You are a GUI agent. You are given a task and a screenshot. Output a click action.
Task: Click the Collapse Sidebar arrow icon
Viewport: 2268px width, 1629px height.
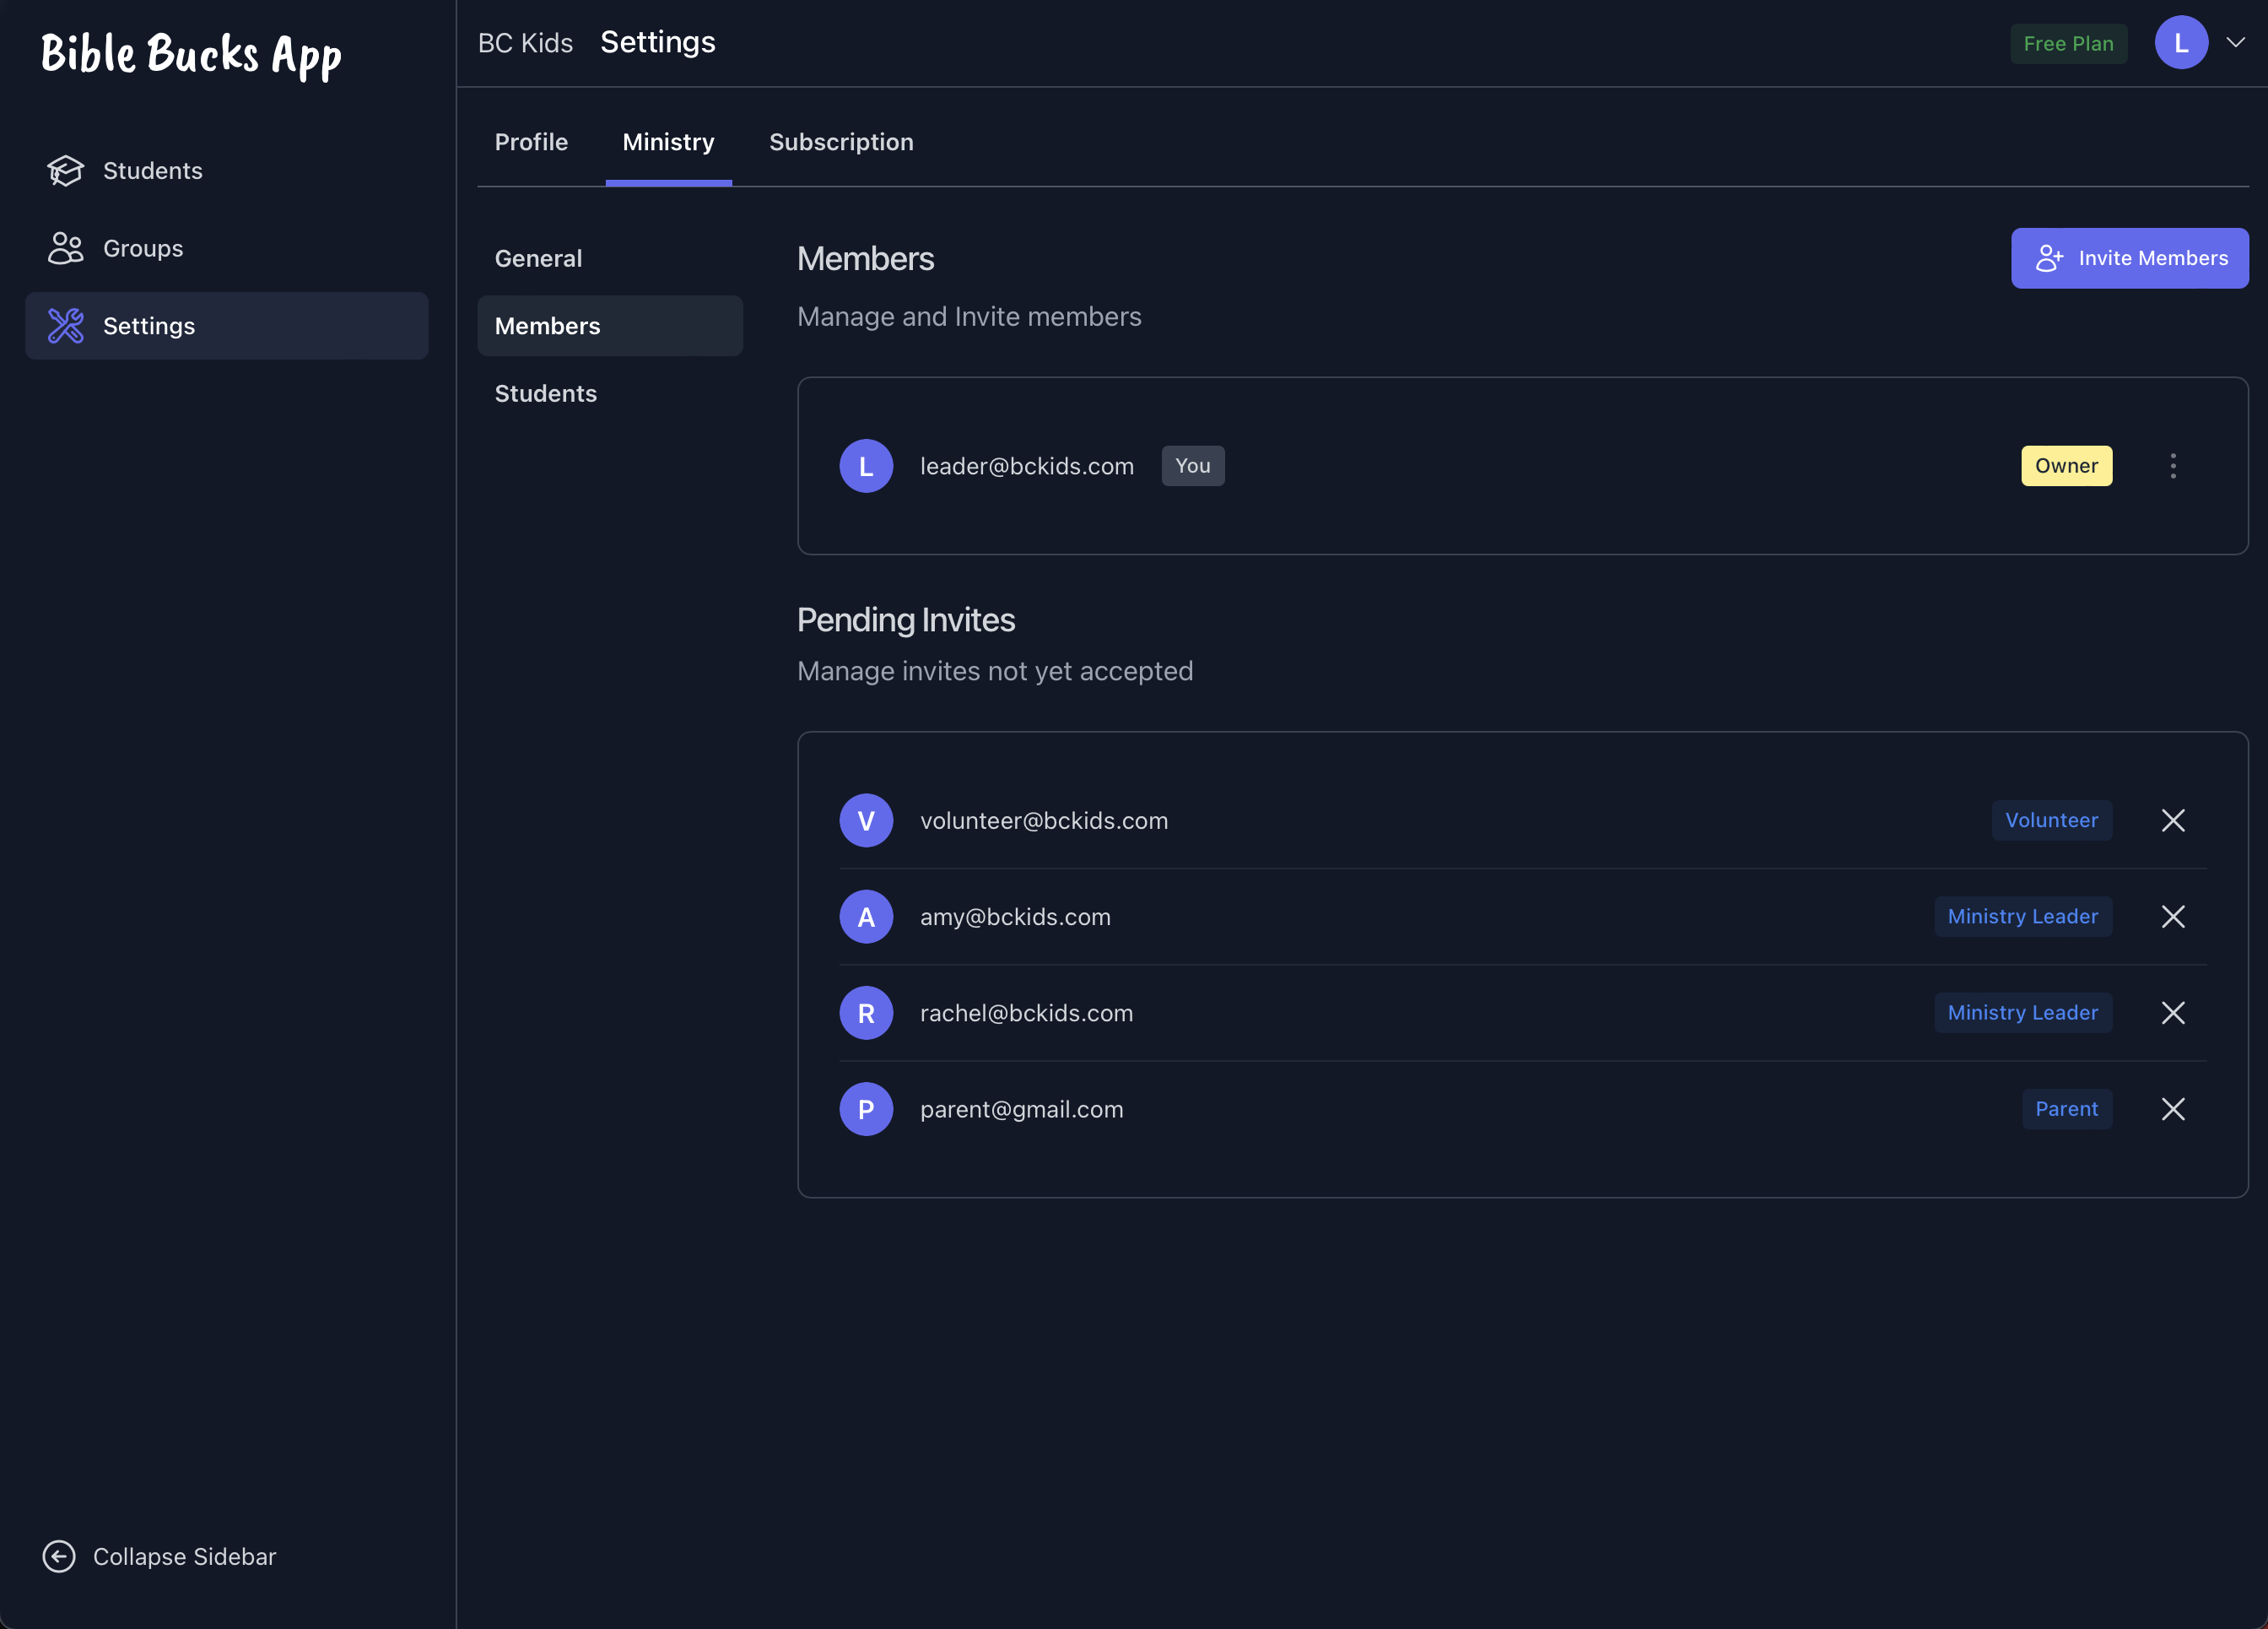59,1557
